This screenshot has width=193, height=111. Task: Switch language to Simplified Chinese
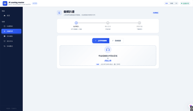pos(166,3)
